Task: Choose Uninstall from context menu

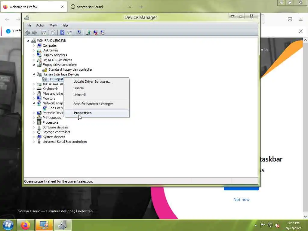Action: pos(96,95)
